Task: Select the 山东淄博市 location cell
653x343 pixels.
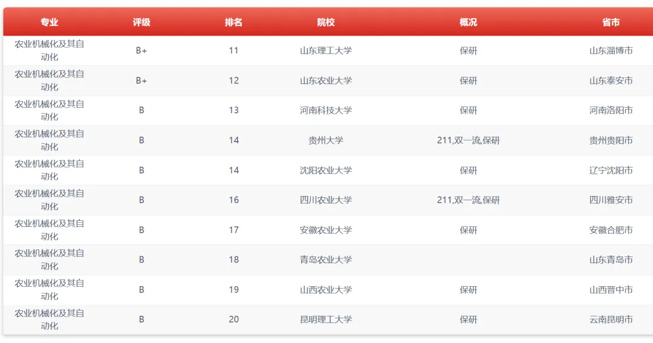Action: click(x=611, y=50)
